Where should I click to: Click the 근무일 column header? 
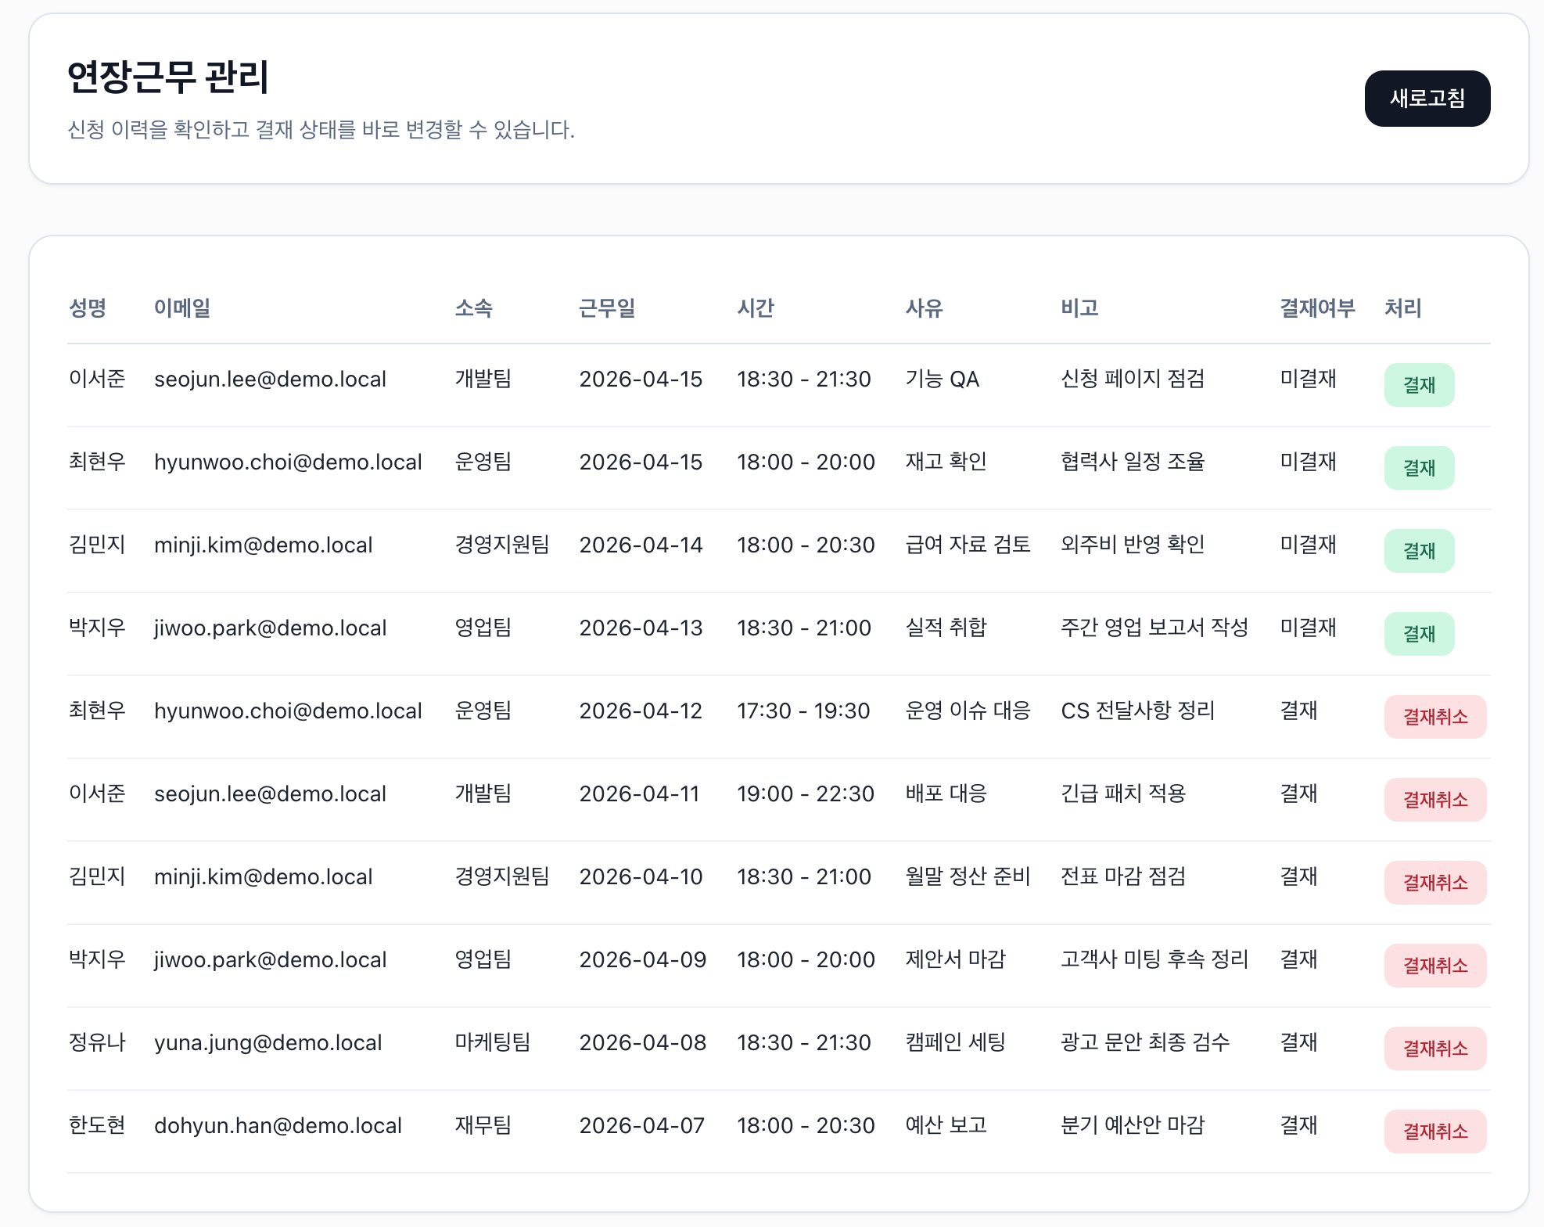point(606,308)
